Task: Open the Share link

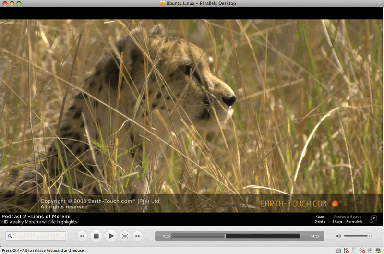Action: pyautogui.click(x=337, y=222)
